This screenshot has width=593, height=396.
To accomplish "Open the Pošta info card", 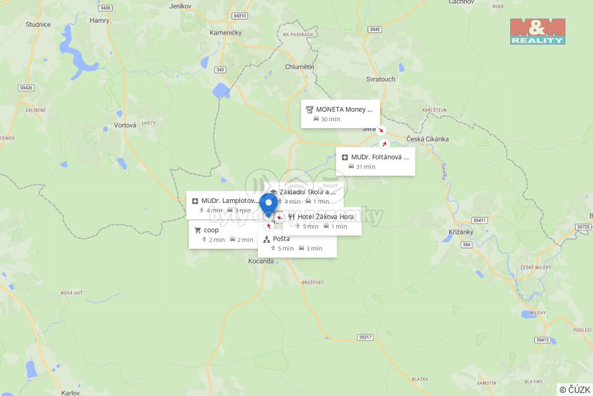I will (297, 244).
